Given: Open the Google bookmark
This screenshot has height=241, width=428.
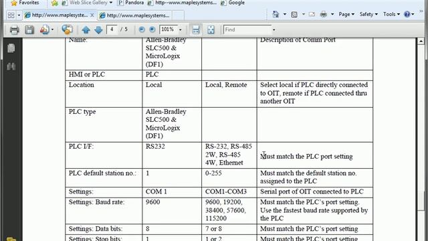Looking at the screenshot, I should (x=233, y=3).
